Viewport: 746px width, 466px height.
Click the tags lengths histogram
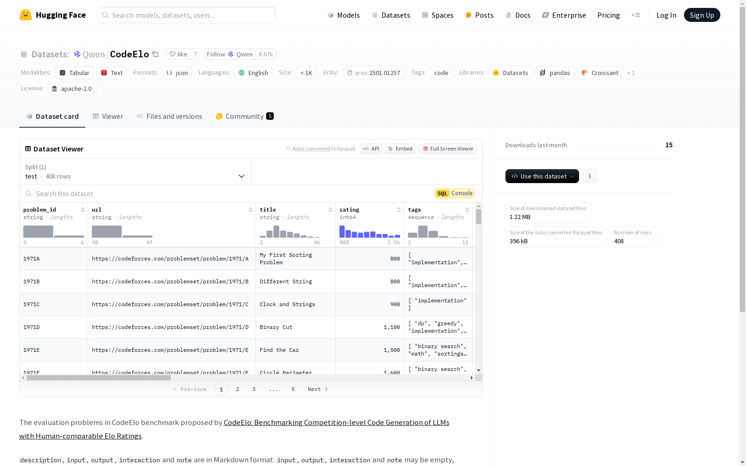438,232
